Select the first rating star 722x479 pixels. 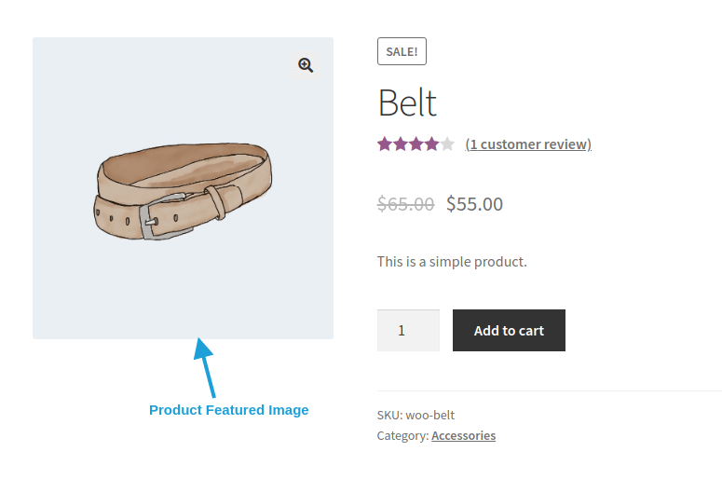(x=385, y=144)
